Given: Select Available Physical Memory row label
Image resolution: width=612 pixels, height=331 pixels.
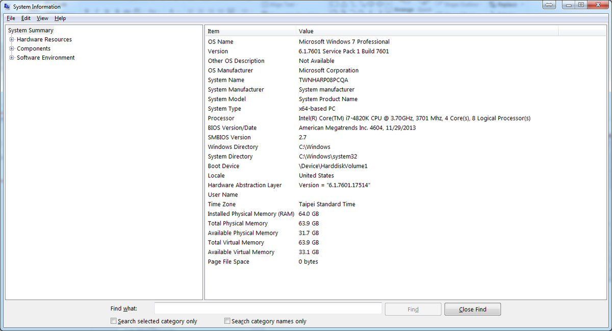Looking at the screenshot, I should point(243,233).
